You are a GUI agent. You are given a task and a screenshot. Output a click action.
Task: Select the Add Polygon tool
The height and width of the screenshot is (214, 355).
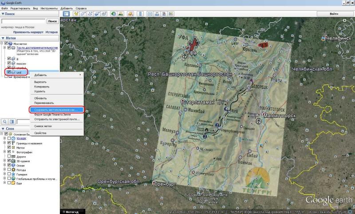[x=83, y=14]
